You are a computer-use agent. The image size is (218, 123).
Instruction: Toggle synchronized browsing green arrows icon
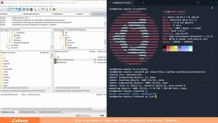[50, 10]
